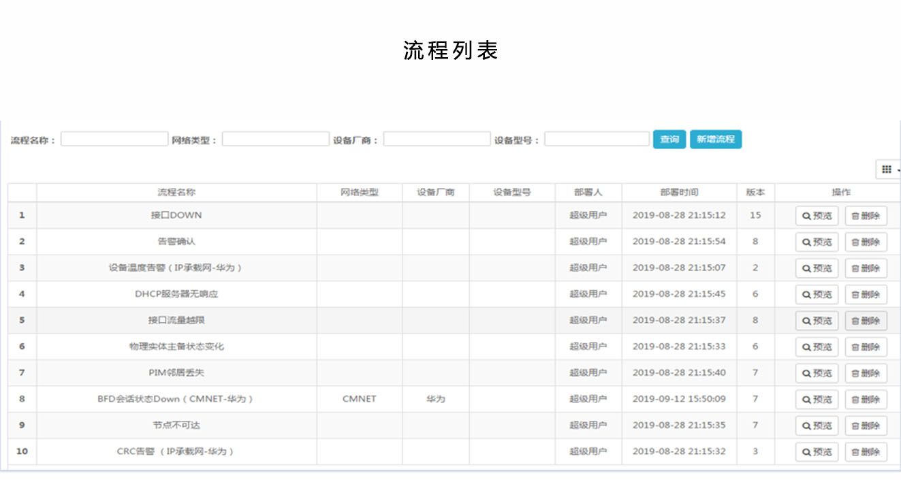Click the 设备厂商 input field
The width and height of the screenshot is (901, 480).
tap(437, 140)
